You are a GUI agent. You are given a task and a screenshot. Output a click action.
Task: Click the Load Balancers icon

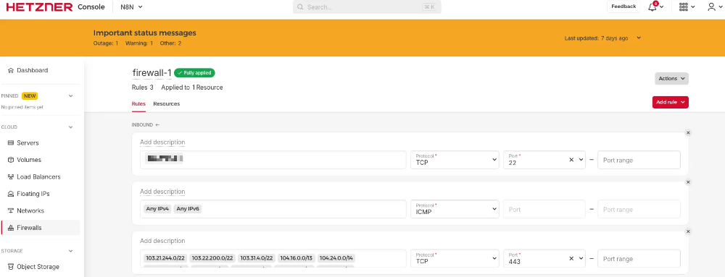(x=11, y=177)
